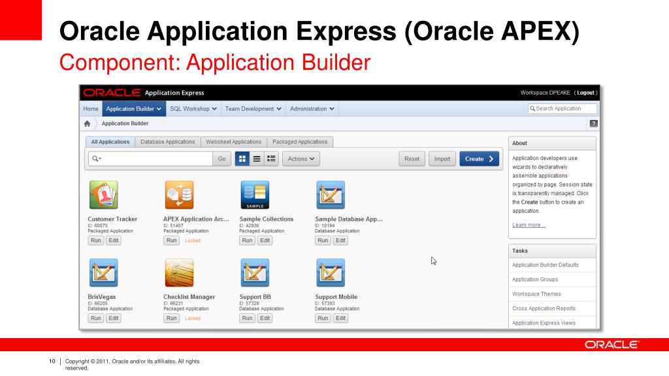
Task: Click the Go search button
Action: 222,159
